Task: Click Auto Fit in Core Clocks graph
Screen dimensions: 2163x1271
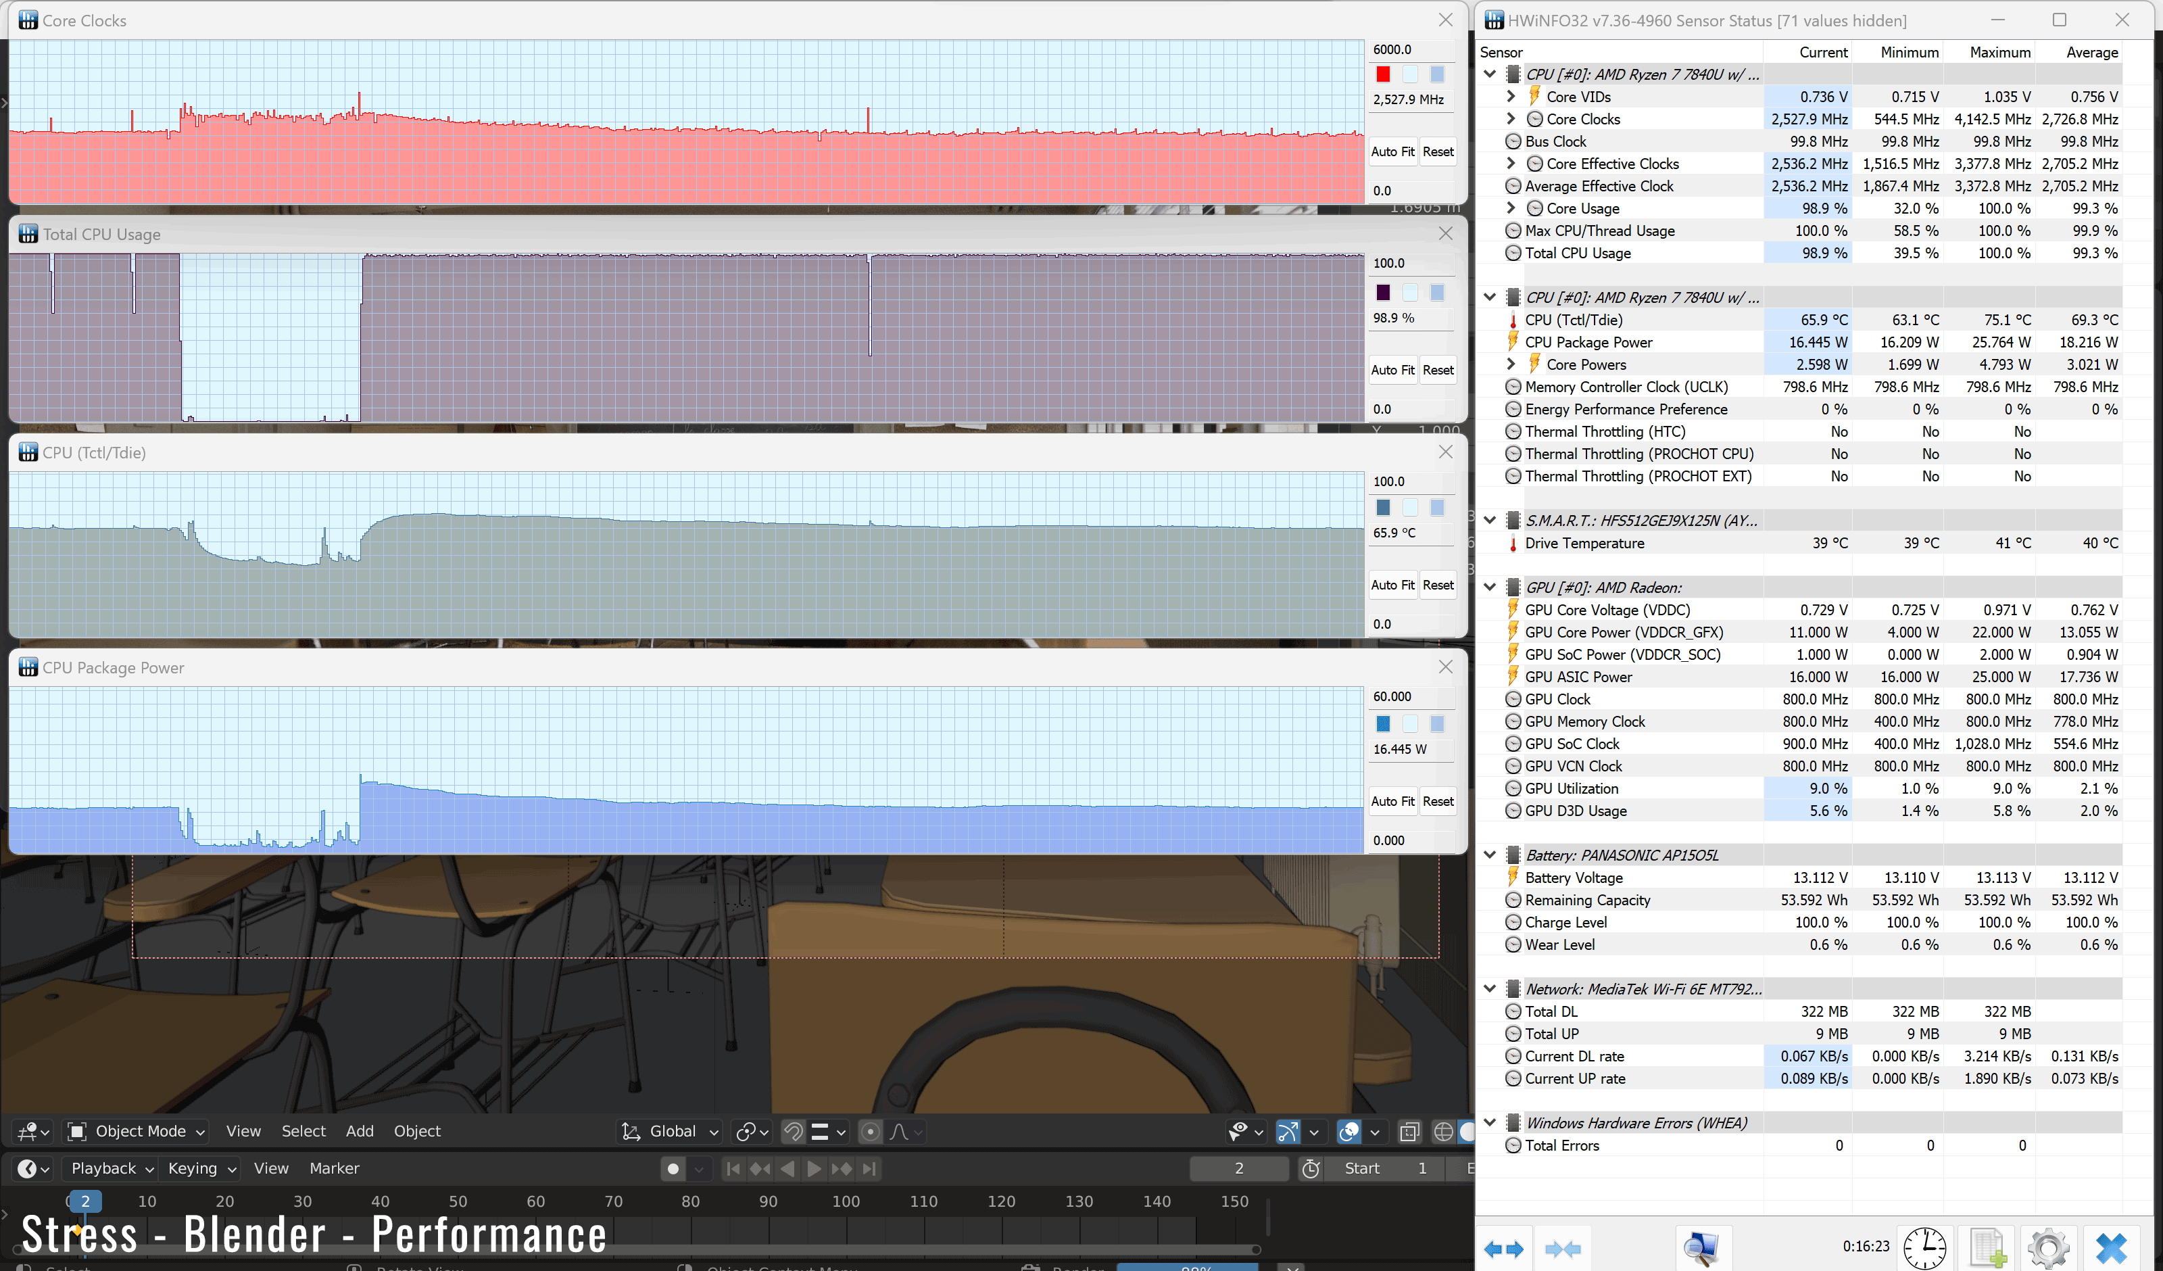Action: pos(1392,152)
